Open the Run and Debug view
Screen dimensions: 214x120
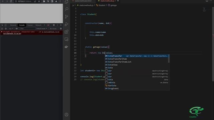coord(67,24)
